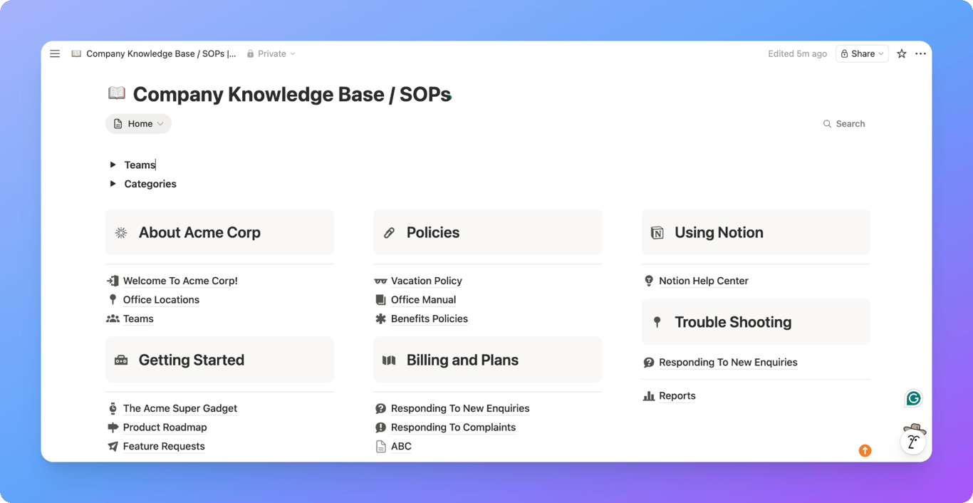Click the Office Manual book icon

pyautogui.click(x=380, y=300)
